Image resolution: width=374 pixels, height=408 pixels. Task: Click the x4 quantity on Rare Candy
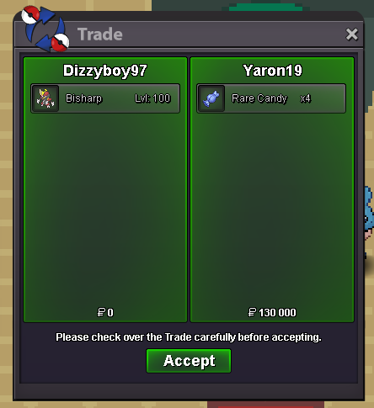point(305,98)
